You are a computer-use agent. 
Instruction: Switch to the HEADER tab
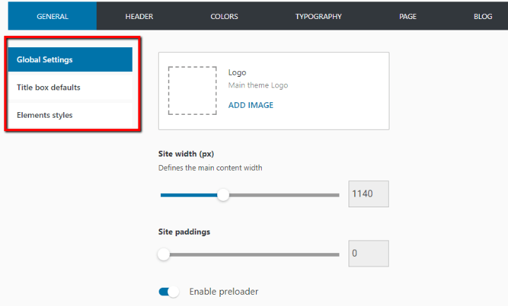tap(139, 16)
